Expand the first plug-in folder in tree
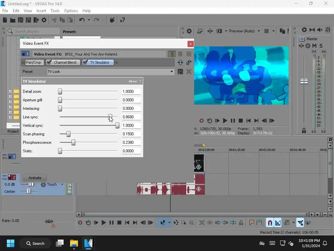This screenshot has width=334, height=251. (10, 92)
